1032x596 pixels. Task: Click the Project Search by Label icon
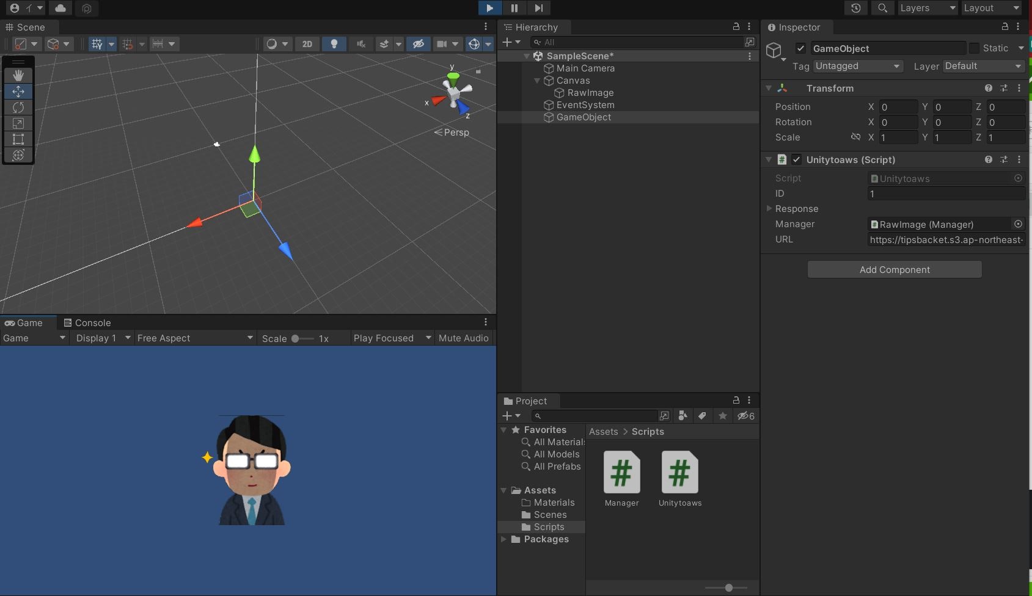703,416
